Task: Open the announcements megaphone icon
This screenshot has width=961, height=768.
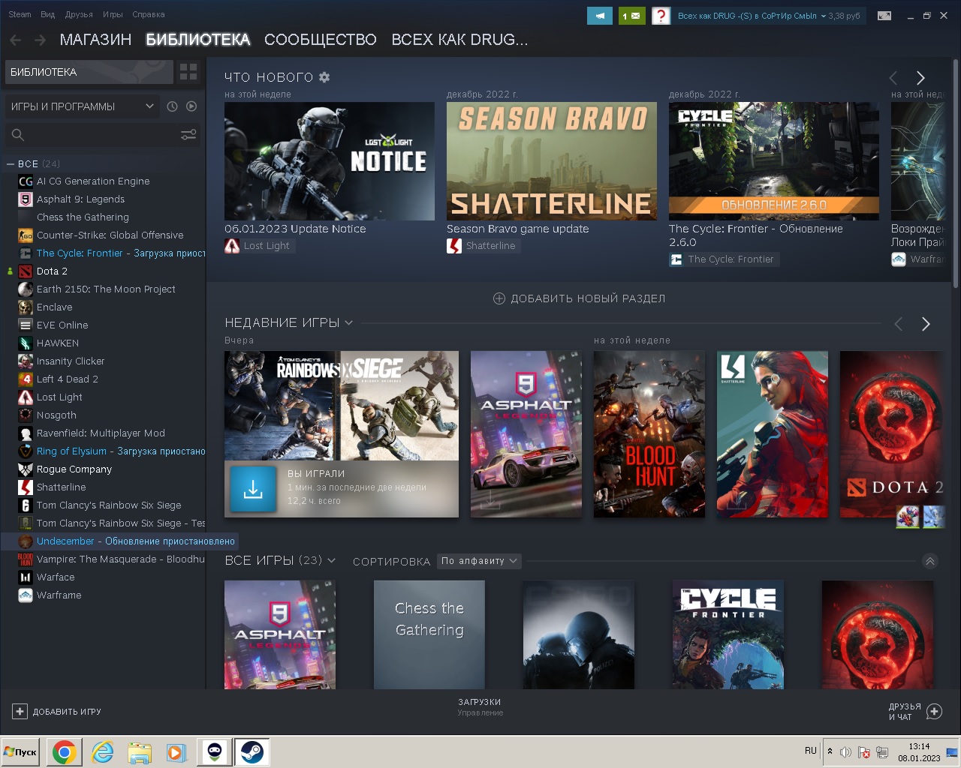Action: click(x=599, y=15)
